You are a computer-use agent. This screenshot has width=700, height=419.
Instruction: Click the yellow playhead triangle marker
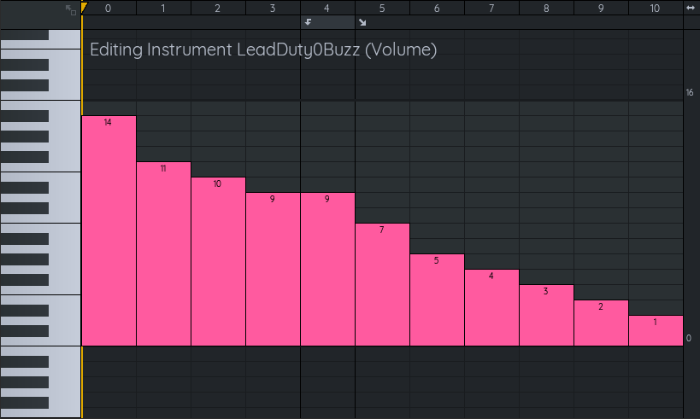[84, 7]
